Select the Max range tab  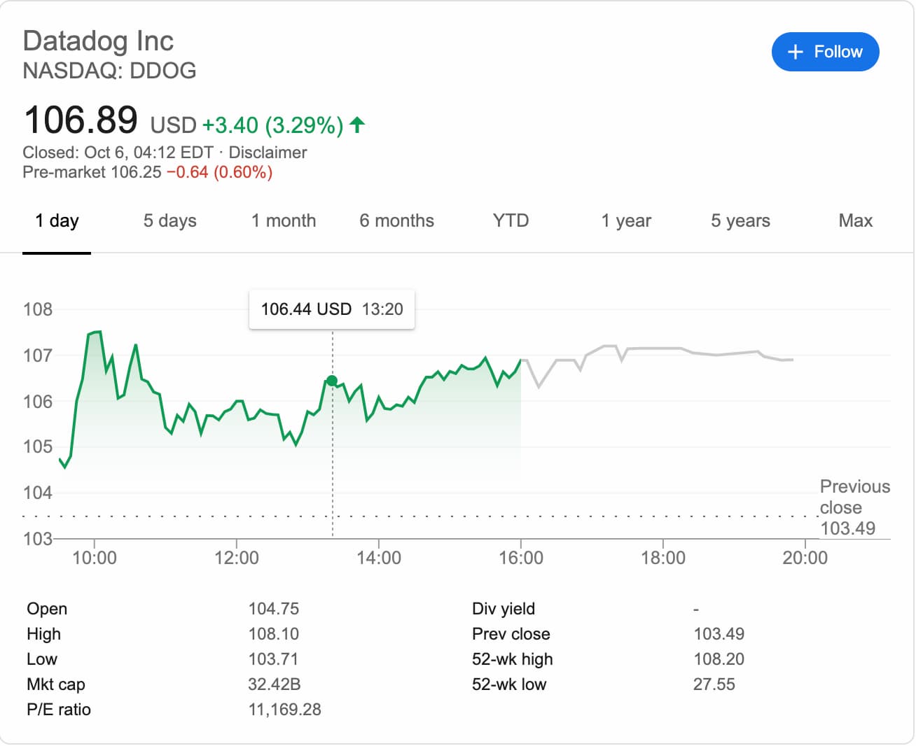point(855,221)
